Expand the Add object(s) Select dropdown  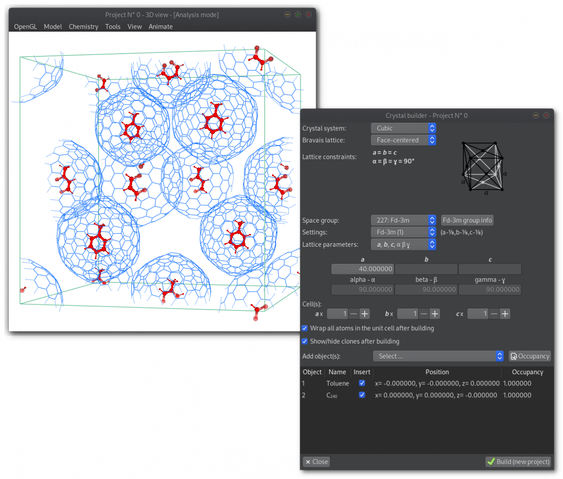(x=438, y=356)
